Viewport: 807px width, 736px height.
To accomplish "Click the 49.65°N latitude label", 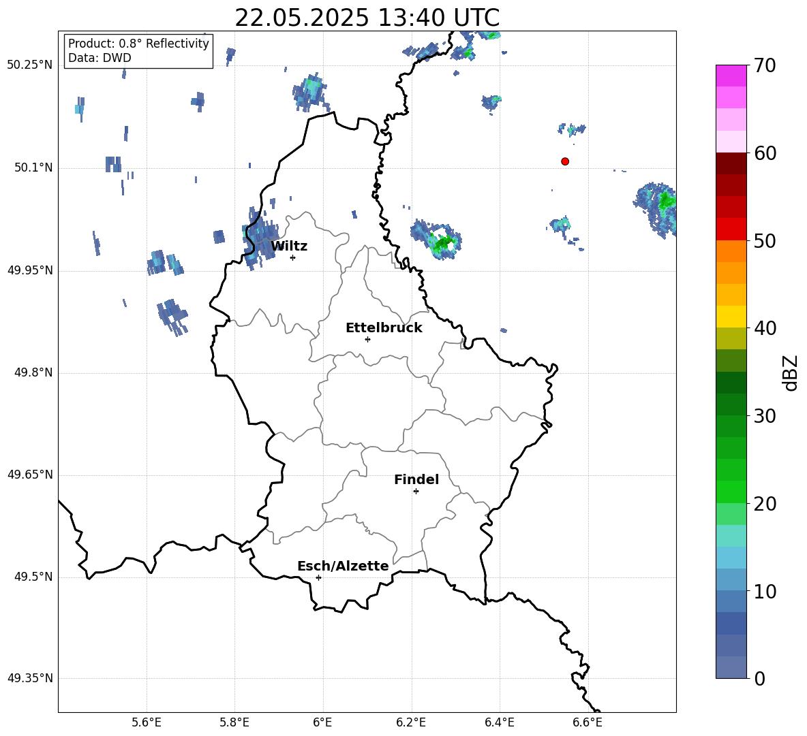I will 30,475.
